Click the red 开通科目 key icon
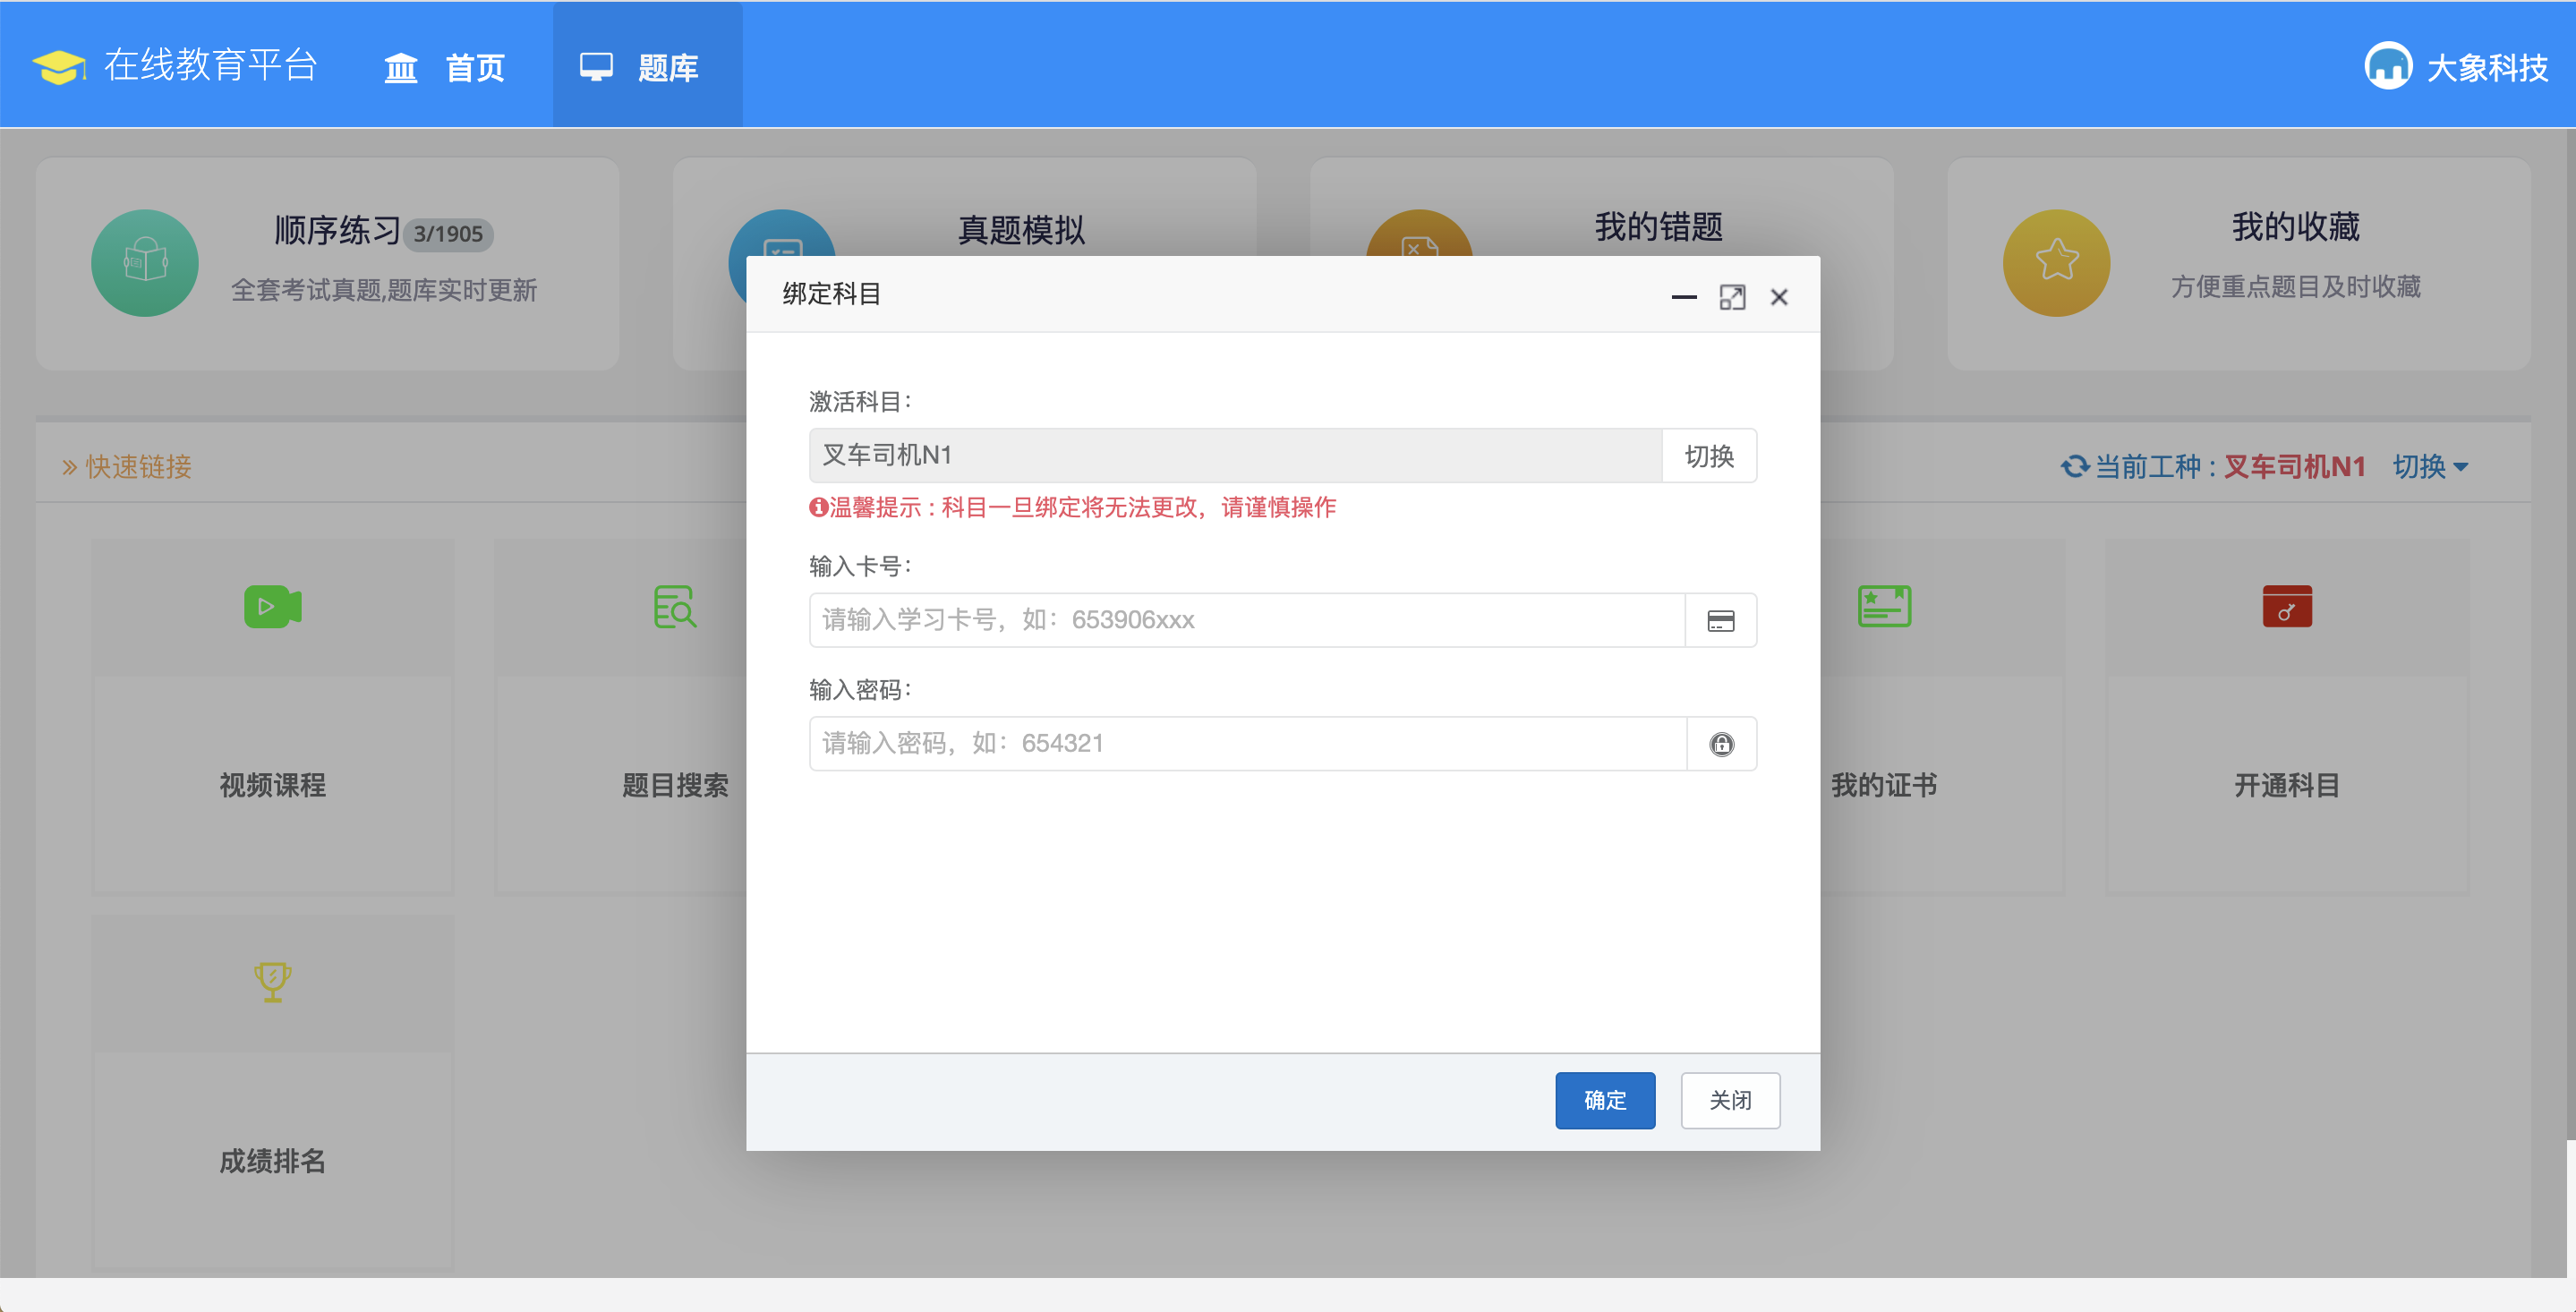Screen dimensions: 2576x1312 pos(2286,607)
